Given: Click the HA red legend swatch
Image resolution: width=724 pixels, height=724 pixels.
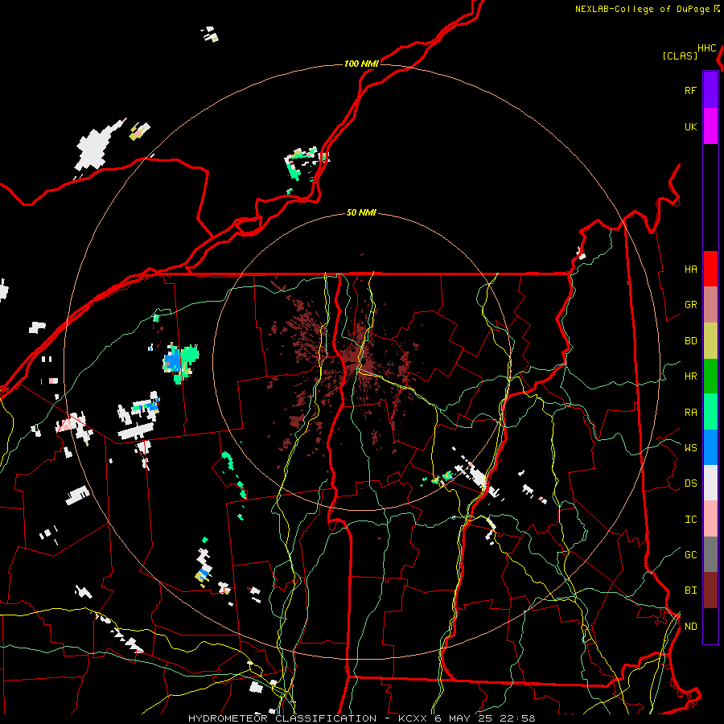Looking at the screenshot, I should pos(710,269).
